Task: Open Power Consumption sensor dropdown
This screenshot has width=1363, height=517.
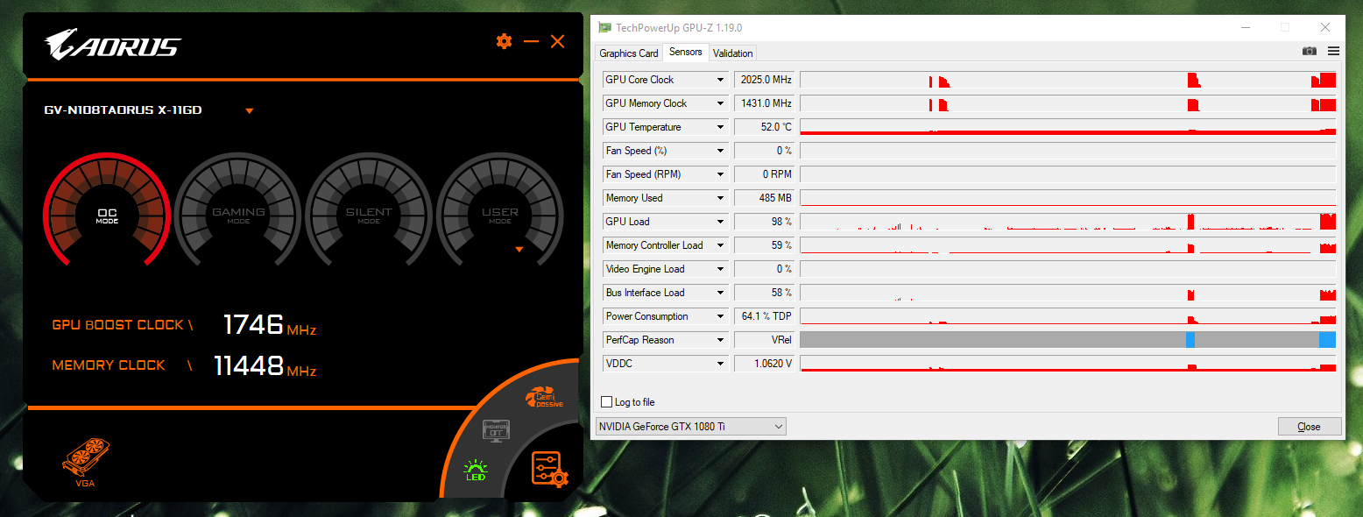Action: coord(720,316)
